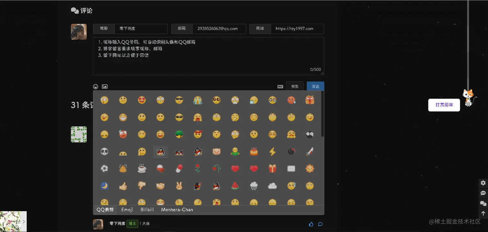Click the green patterned commenter avatar

pos(79,134)
